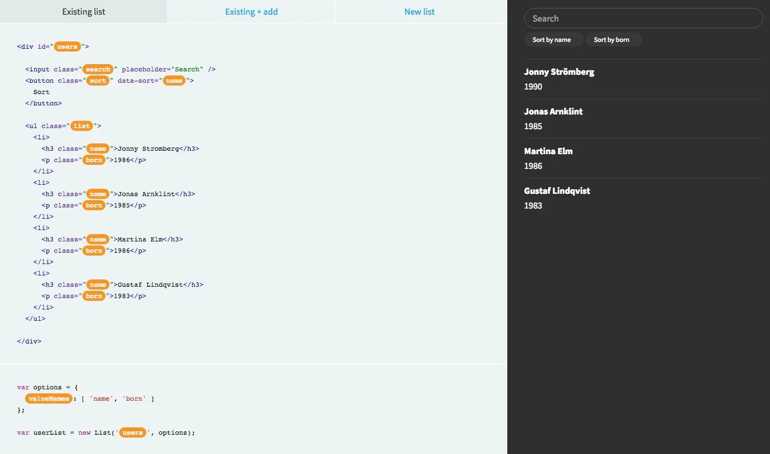Click the 'born' badge beside 1985 in the code
Screen dimensions: 770x454
pyautogui.click(x=94, y=205)
